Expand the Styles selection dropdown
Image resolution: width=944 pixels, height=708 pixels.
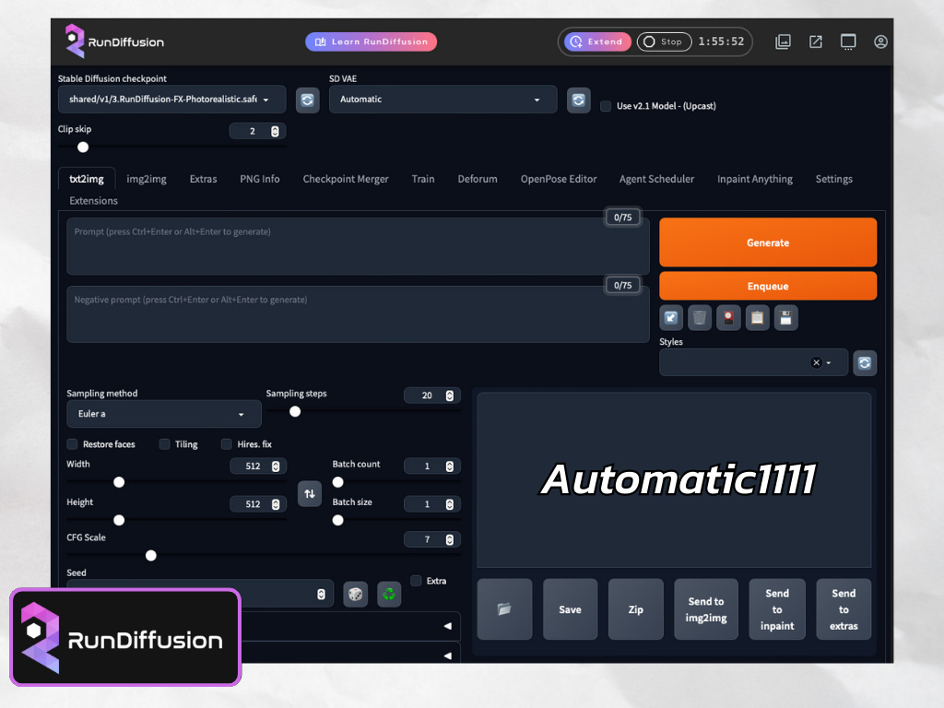830,362
